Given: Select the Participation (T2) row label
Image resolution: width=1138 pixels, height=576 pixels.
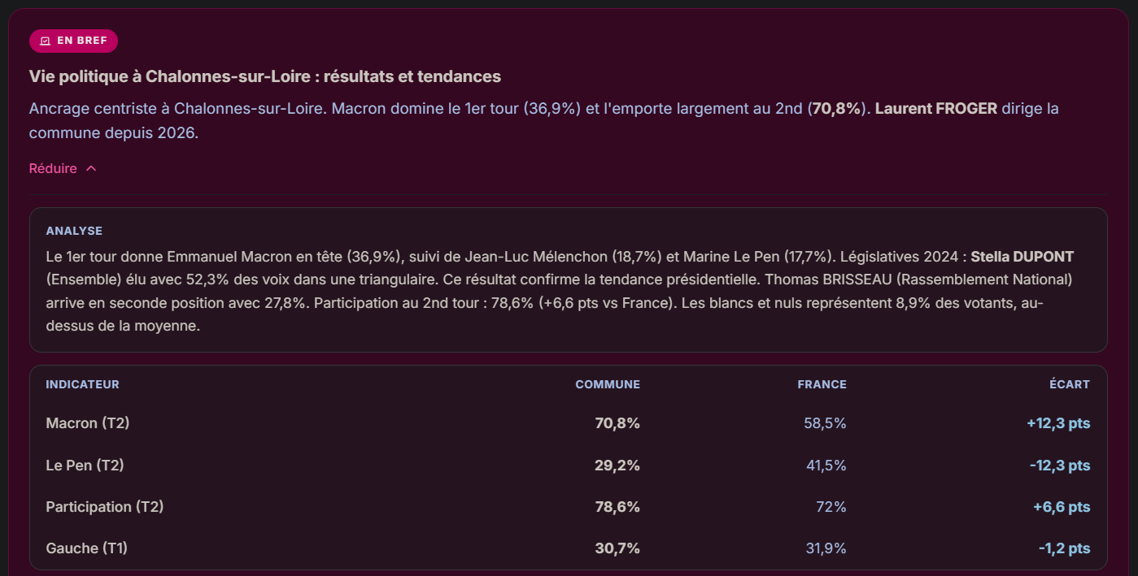Looking at the screenshot, I should [105, 507].
